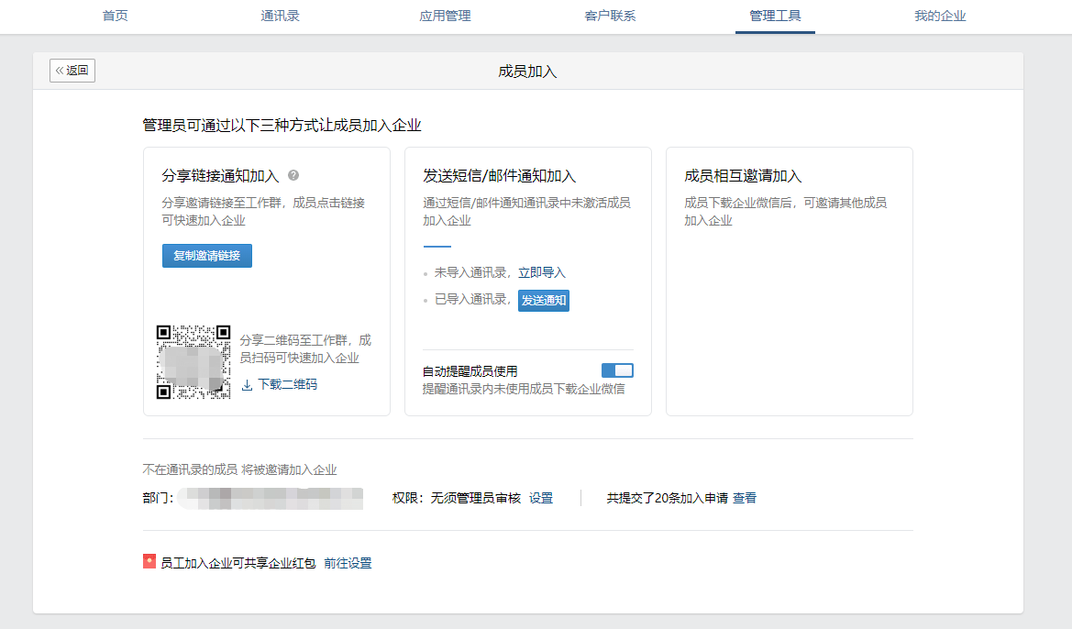Click the download icon beside 下载二维码
Screen dimensions: 1072x629
[247, 385]
